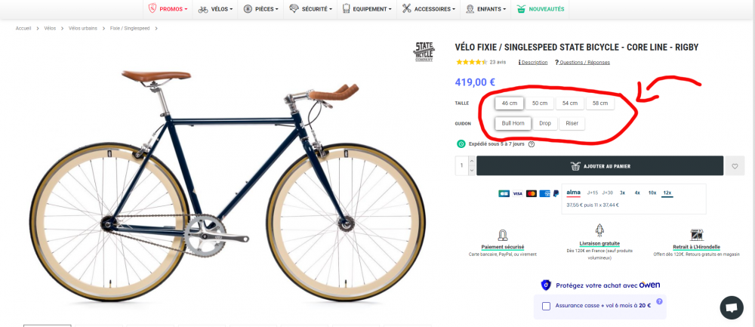Open the Nouveautés menu item

tap(541, 9)
